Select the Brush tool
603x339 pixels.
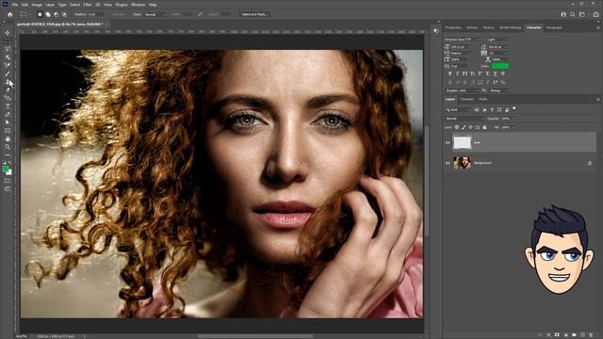[8, 73]
